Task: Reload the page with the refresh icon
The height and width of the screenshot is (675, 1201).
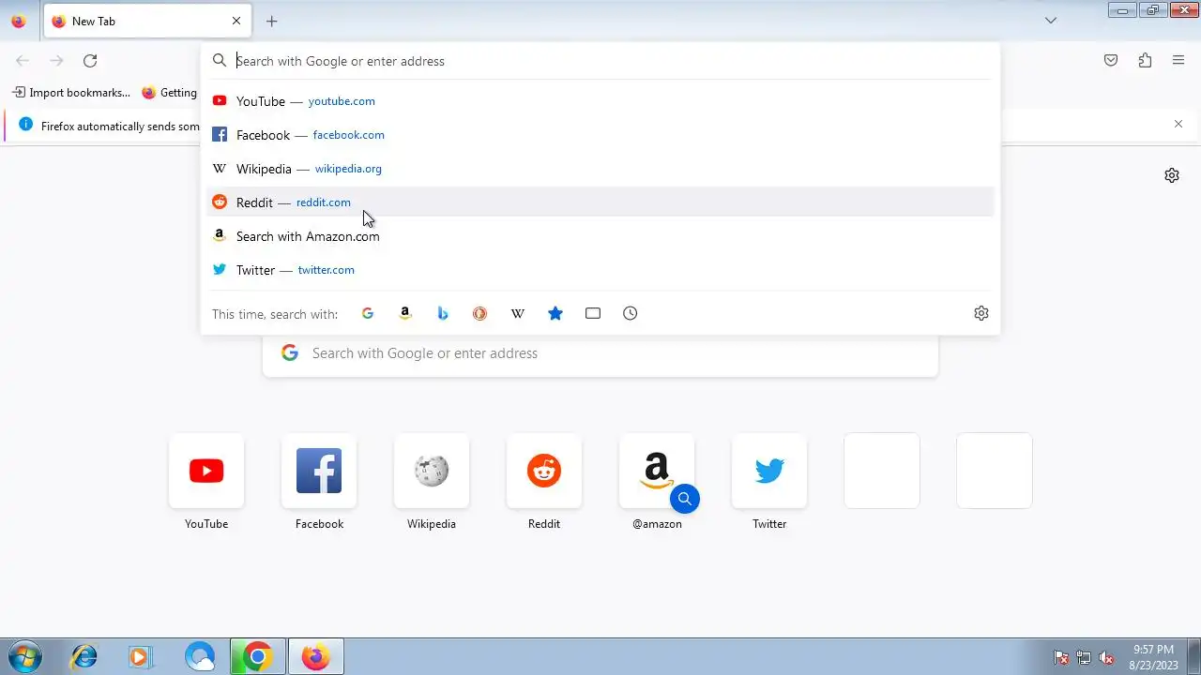Action: (90, 61)
